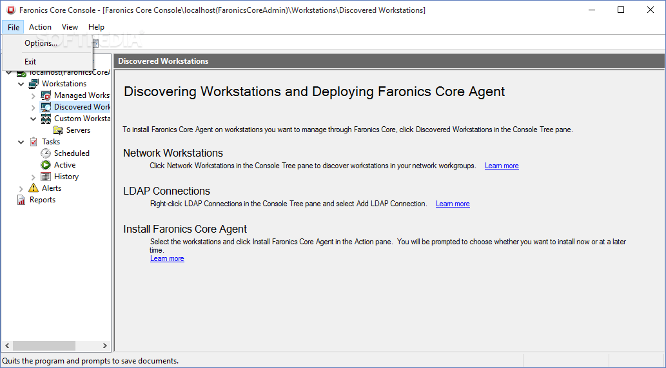Close the Faronics Core Console window
Viewport: 666px width, 368px height.
[651, 10]
